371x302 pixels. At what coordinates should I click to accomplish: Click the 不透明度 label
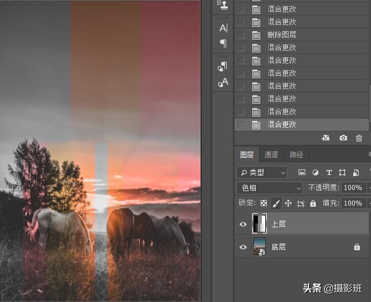pyautogui.click(x=324, y=188)
